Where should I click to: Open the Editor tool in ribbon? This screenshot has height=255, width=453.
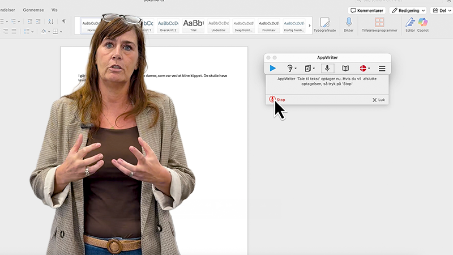tap(410, 23)
